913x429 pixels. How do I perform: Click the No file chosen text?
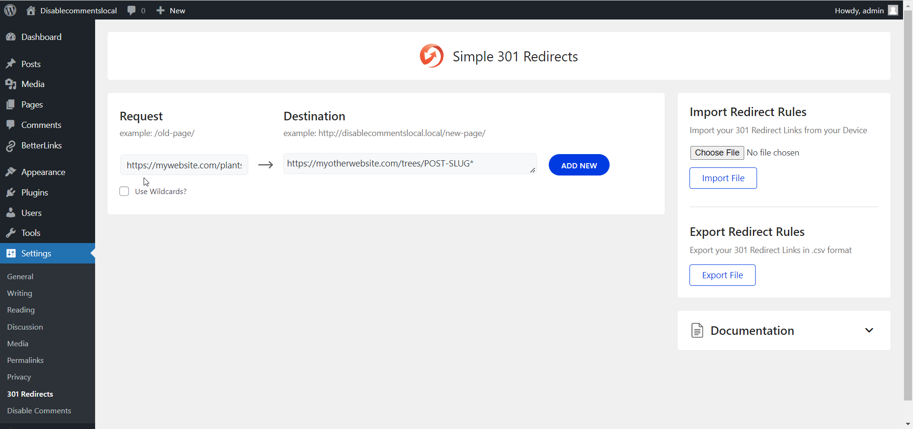point(773,153)
